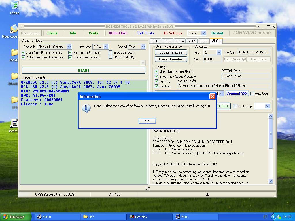Click the Verify toolbar button
The width and height of the screenshot is (295, 221).
[93, 33]
